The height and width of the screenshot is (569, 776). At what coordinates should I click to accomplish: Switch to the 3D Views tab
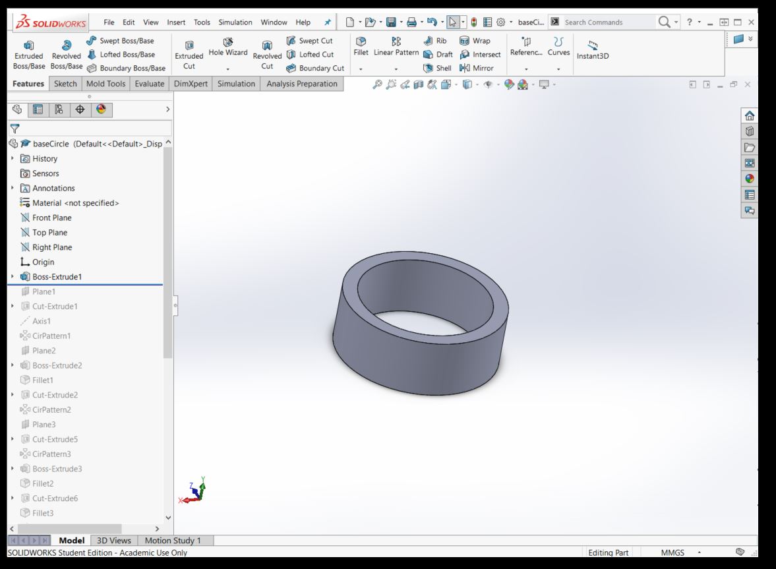(x=114, y=540)
